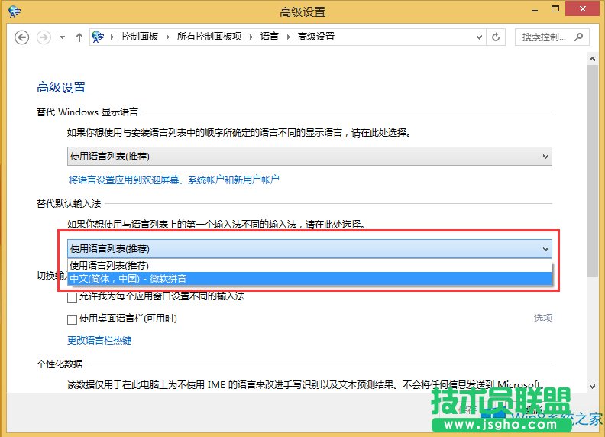The height and width of the screenshot is (437, 605).
Task: Open 将语言设置应用到欢迎屏幕 link
Action: 174,180
